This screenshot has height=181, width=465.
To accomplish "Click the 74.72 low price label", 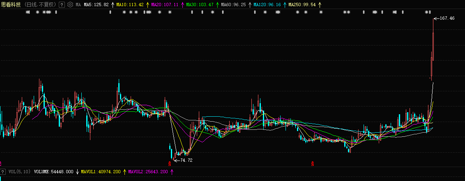I will [186, 160].
